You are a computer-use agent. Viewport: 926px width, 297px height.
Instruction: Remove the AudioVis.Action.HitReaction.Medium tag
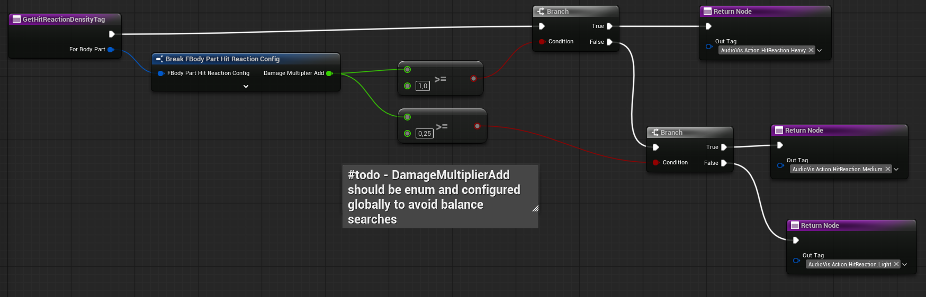tap(888, 169)
